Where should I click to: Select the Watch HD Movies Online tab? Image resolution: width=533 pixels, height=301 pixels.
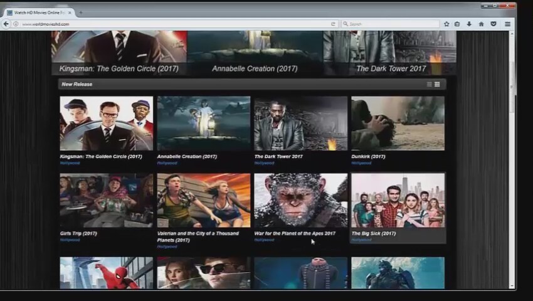coord(38,13)
